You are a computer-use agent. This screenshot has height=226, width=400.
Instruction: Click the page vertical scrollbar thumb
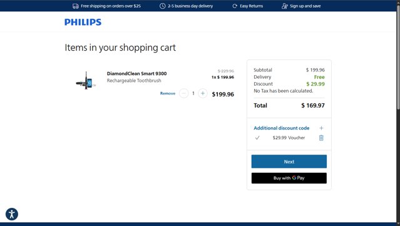click(398, 58)
